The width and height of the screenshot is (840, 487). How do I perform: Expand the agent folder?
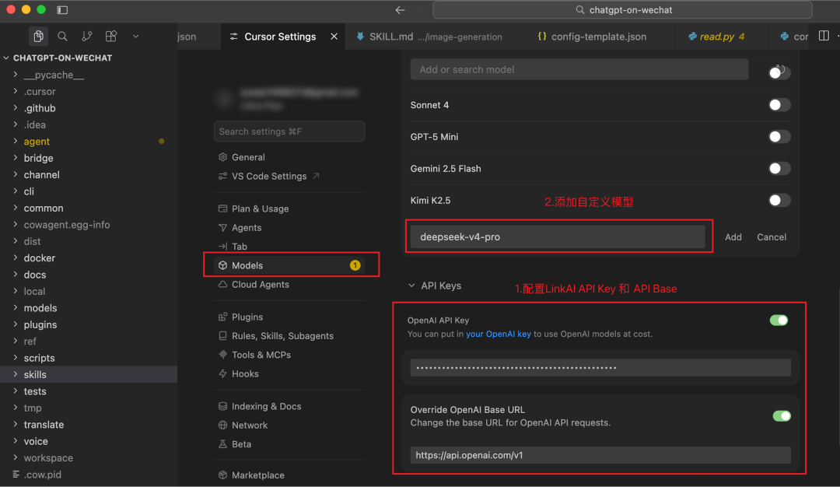pos(16,141)
